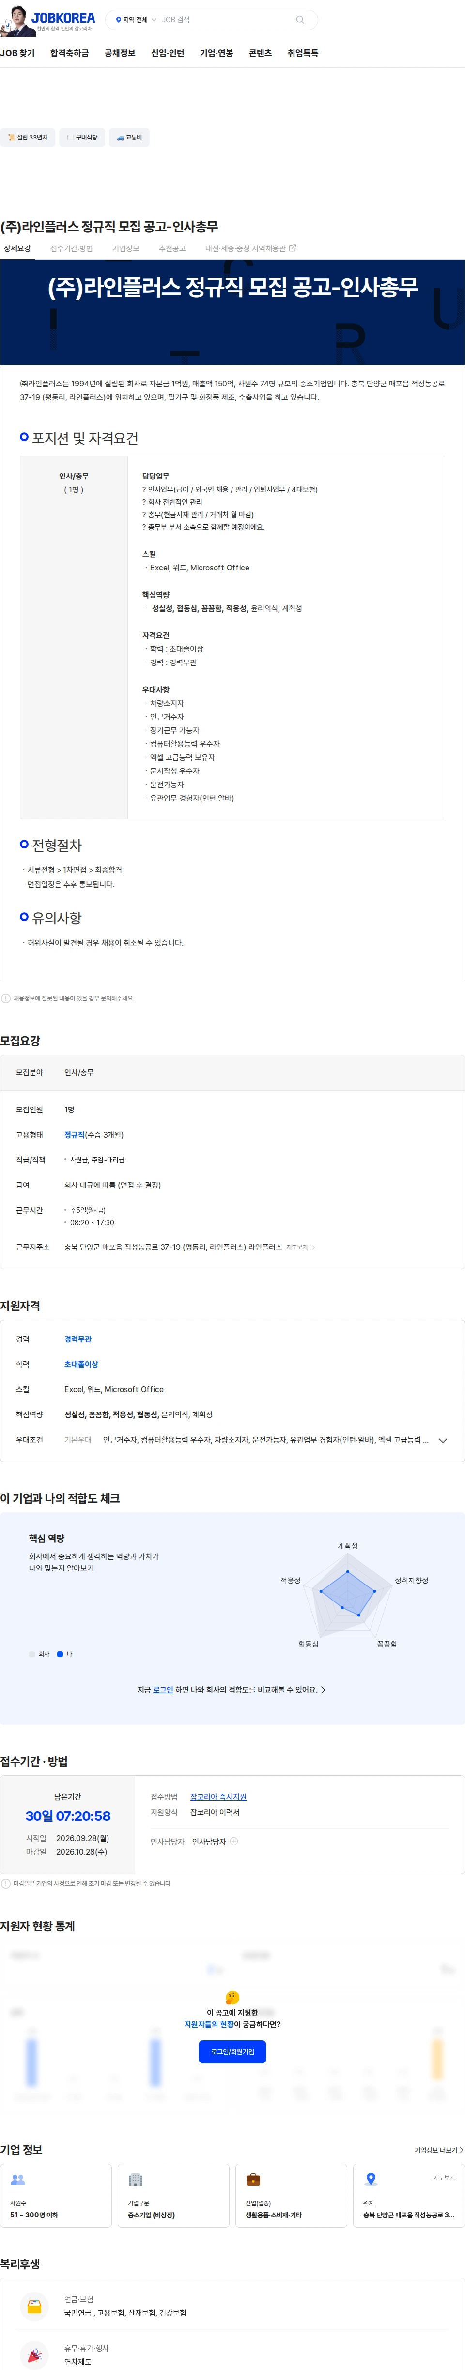The height and width of the screenshot is (2370, 465).
Task: Select the 추천공고 tab
Action: point(172,248)
